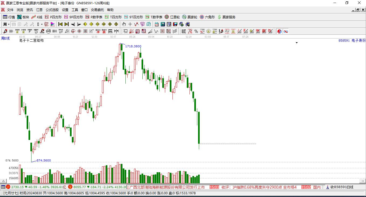The image size is (366, 197).
Task: Click the 板块 sector button
Action: (x=23, y=17)
